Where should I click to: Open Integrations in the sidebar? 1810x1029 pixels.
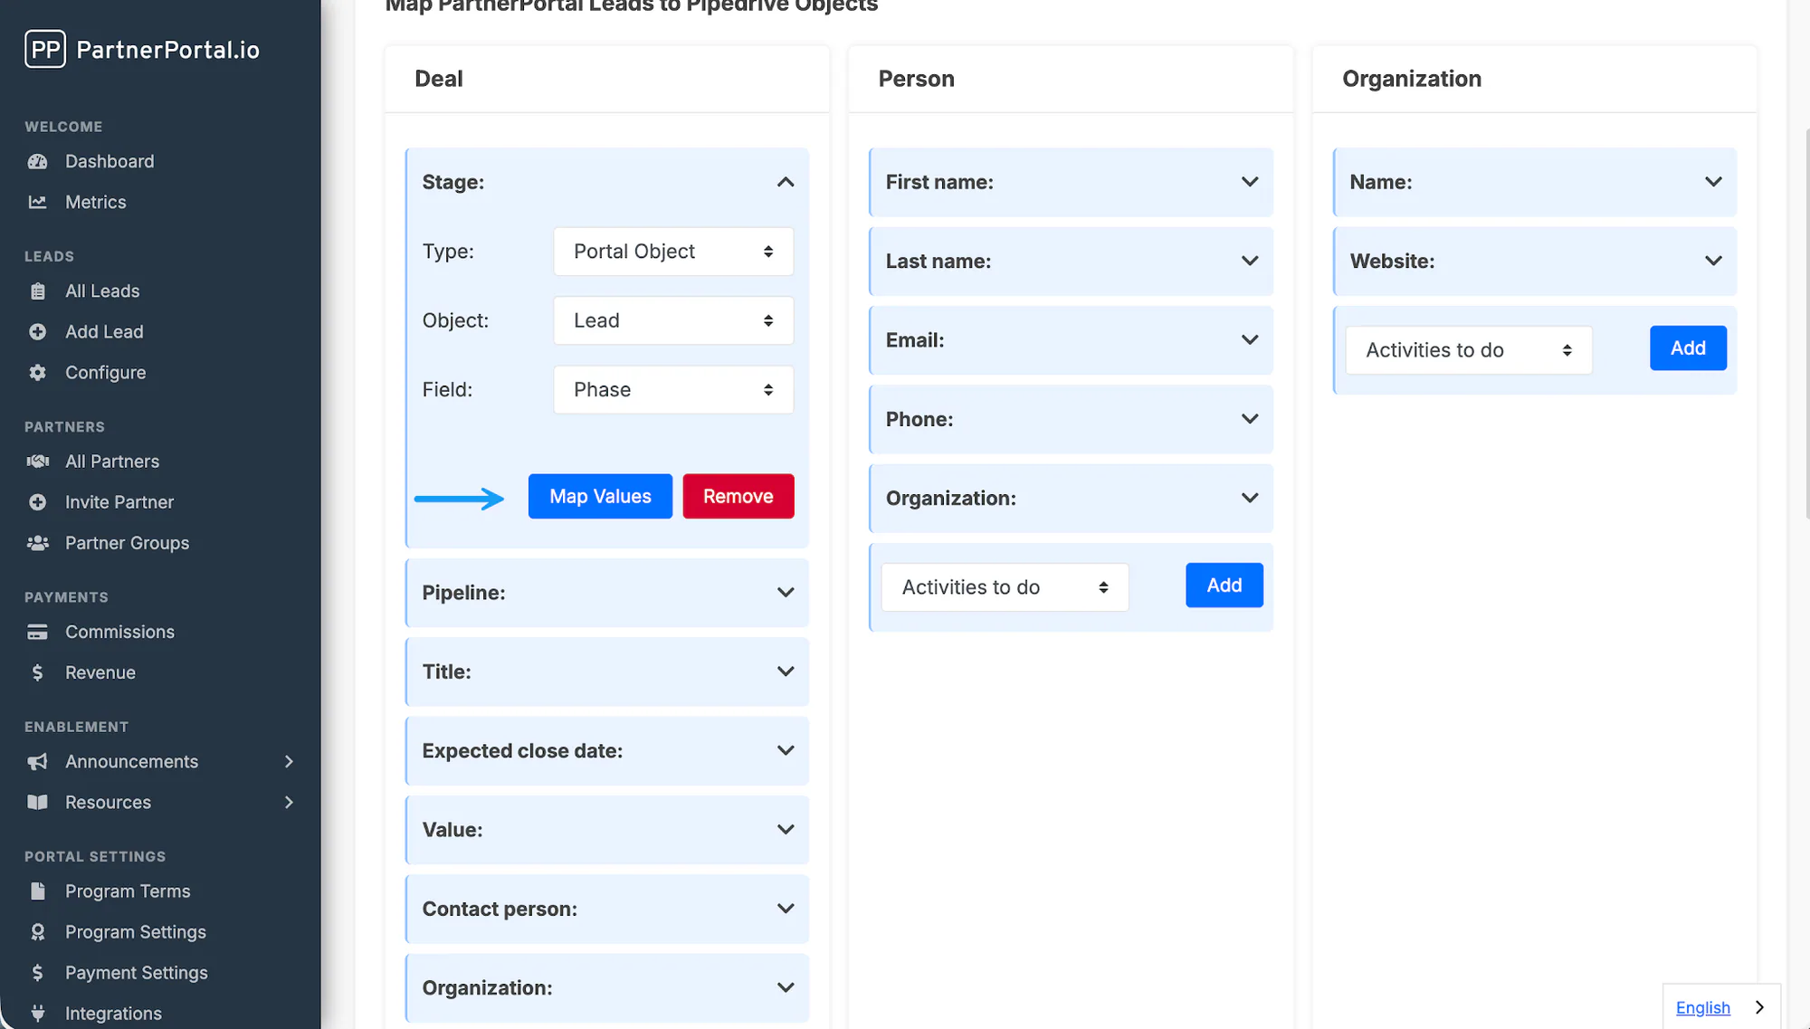coord(113,1013)
